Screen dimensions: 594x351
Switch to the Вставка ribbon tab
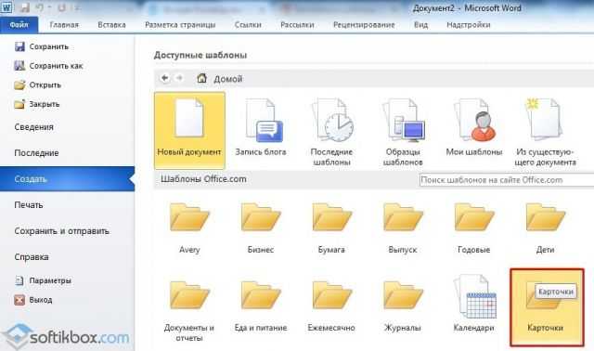click(111, 25)
